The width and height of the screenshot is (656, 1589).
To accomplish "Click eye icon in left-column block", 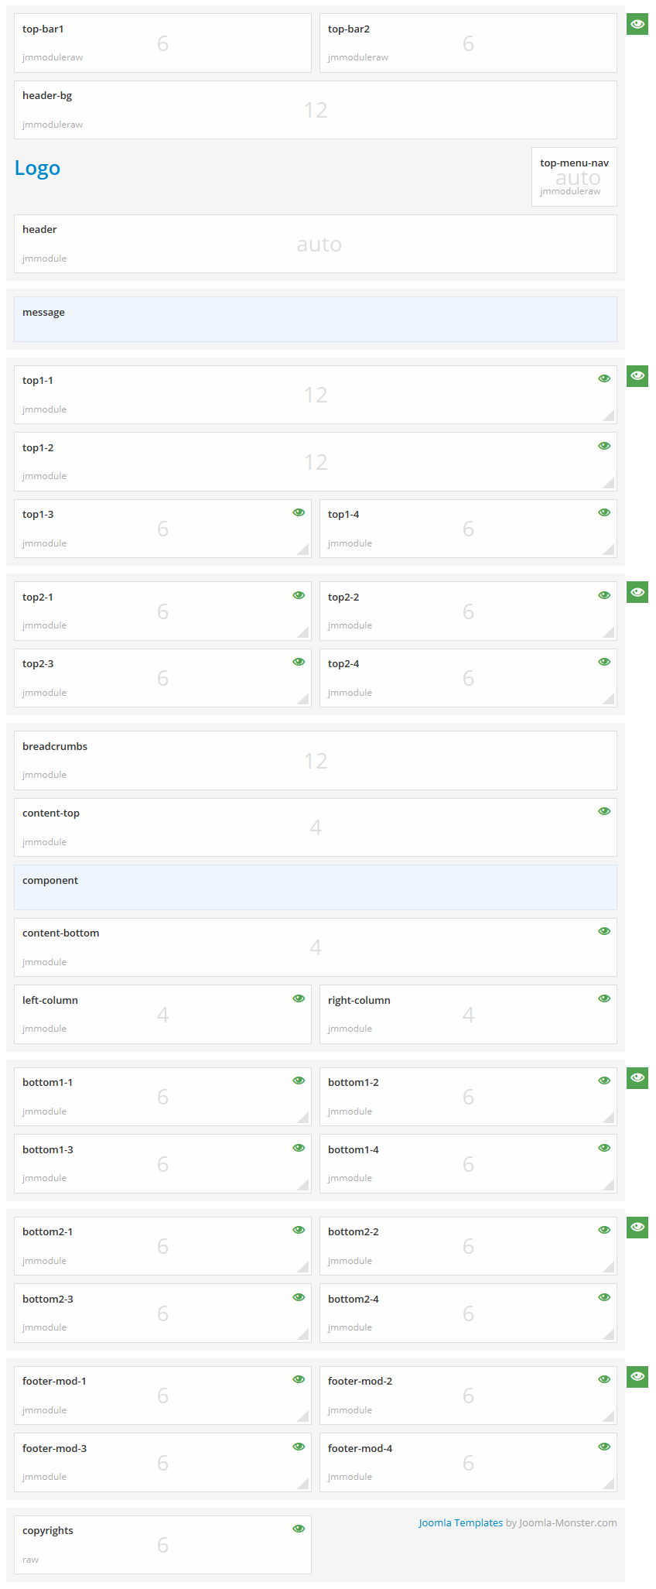I will click(x=299, y=998).
